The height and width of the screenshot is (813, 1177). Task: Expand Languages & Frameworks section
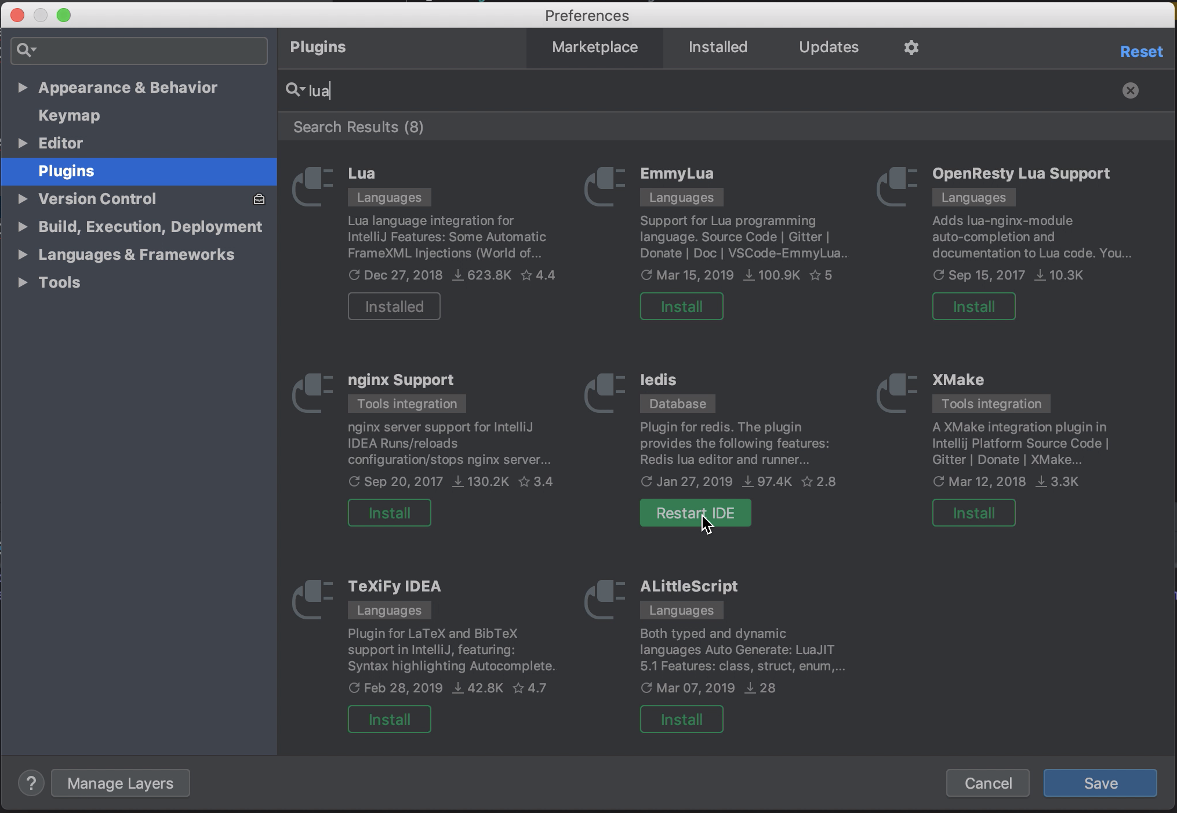[x=23, y=255]
